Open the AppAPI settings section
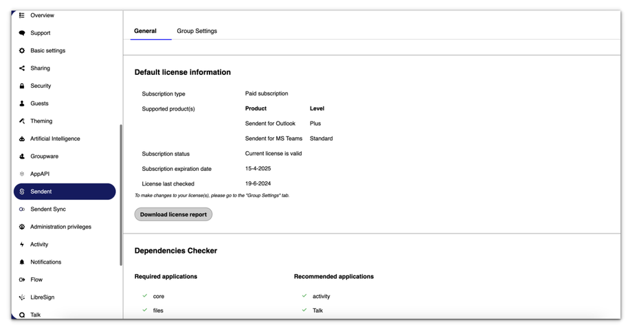Image resolution: width=632 pixels, height=331 pixels. (40, 174)
